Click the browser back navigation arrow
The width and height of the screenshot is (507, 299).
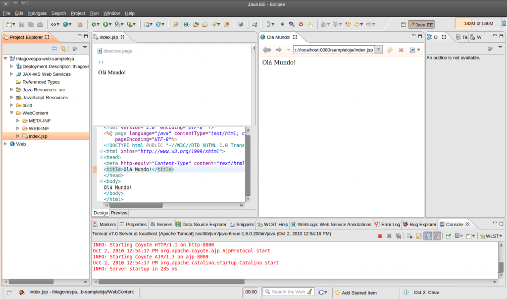coord(266,50)
